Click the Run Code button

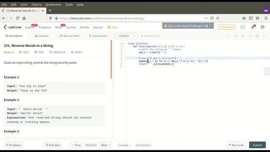pos(236,145)
